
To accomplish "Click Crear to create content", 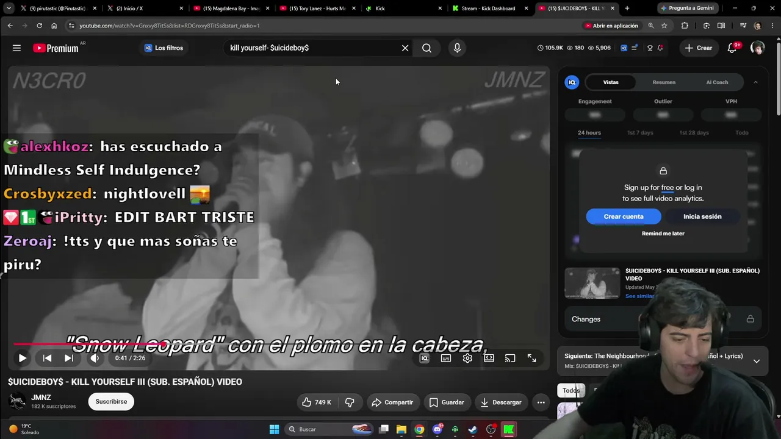I will (699, 48).
